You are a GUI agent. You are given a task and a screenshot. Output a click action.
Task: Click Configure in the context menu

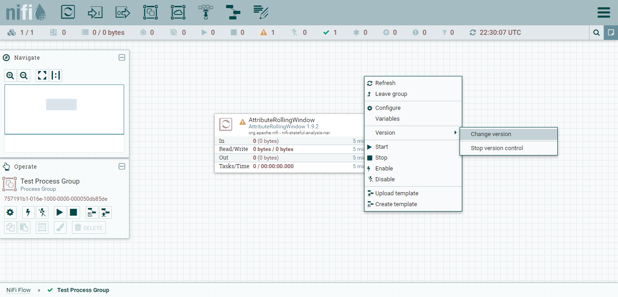click(x=388, y=108)
